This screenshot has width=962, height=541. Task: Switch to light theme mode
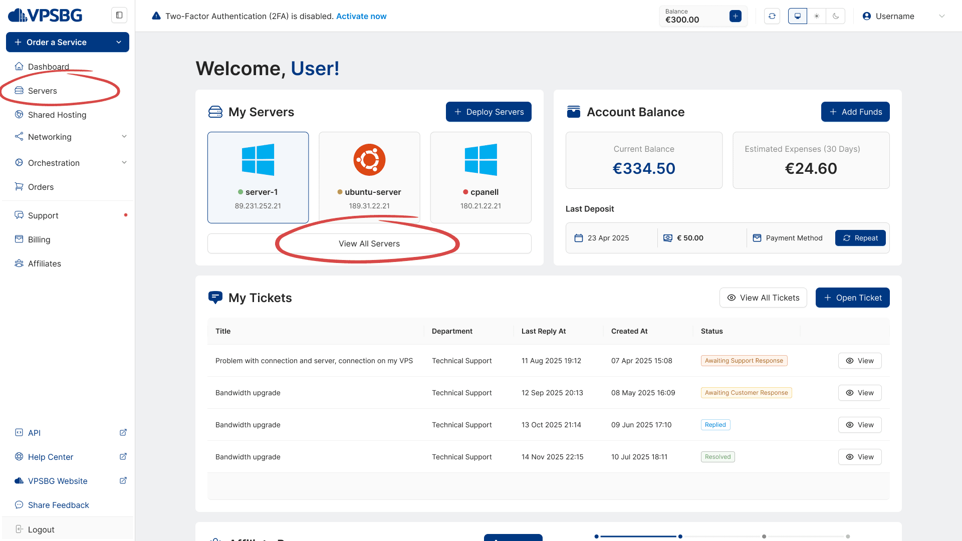[817, 16]
